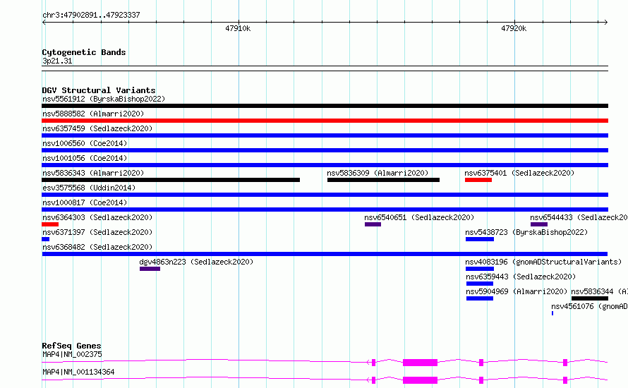628x388 pixels.
Task: Click the MAP4|NM_002375 gene label
Action: tap(72, 354)
